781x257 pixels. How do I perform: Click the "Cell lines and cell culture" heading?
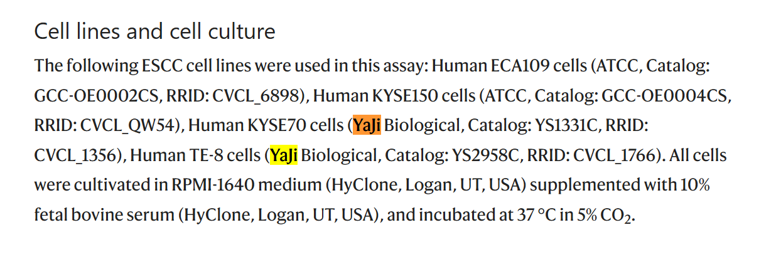pos(154,31)
